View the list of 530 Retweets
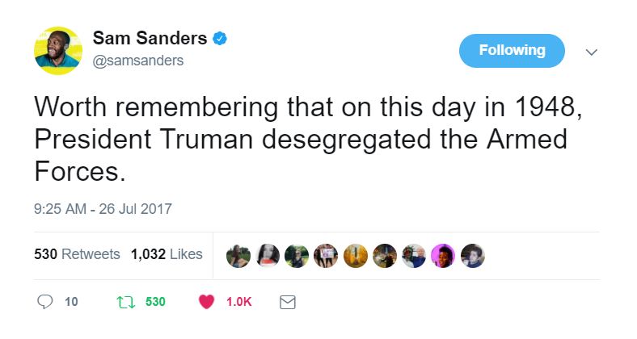 click(x=77, y=254)
